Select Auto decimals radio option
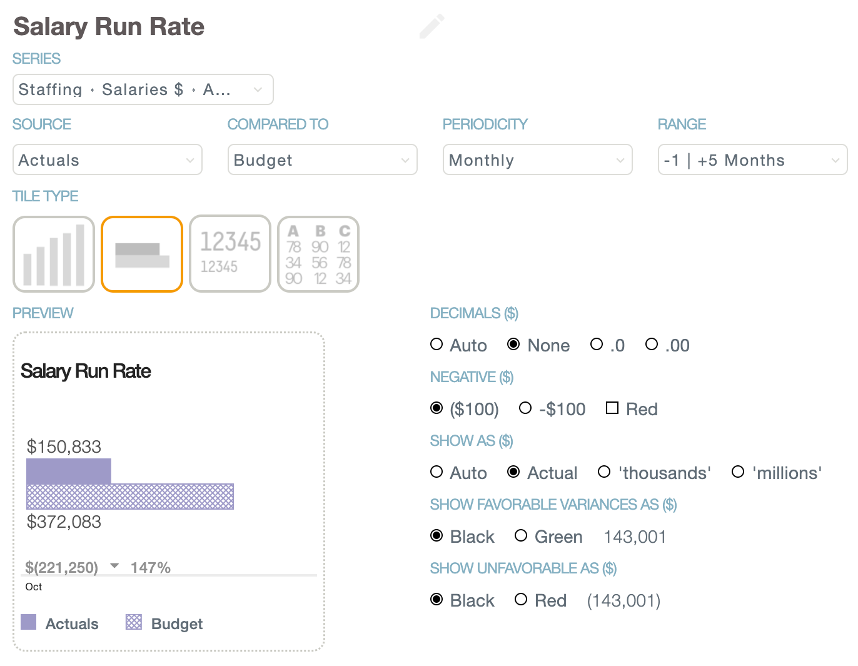The width and height of the screenshot is (858, 666). tap(437, 345)
